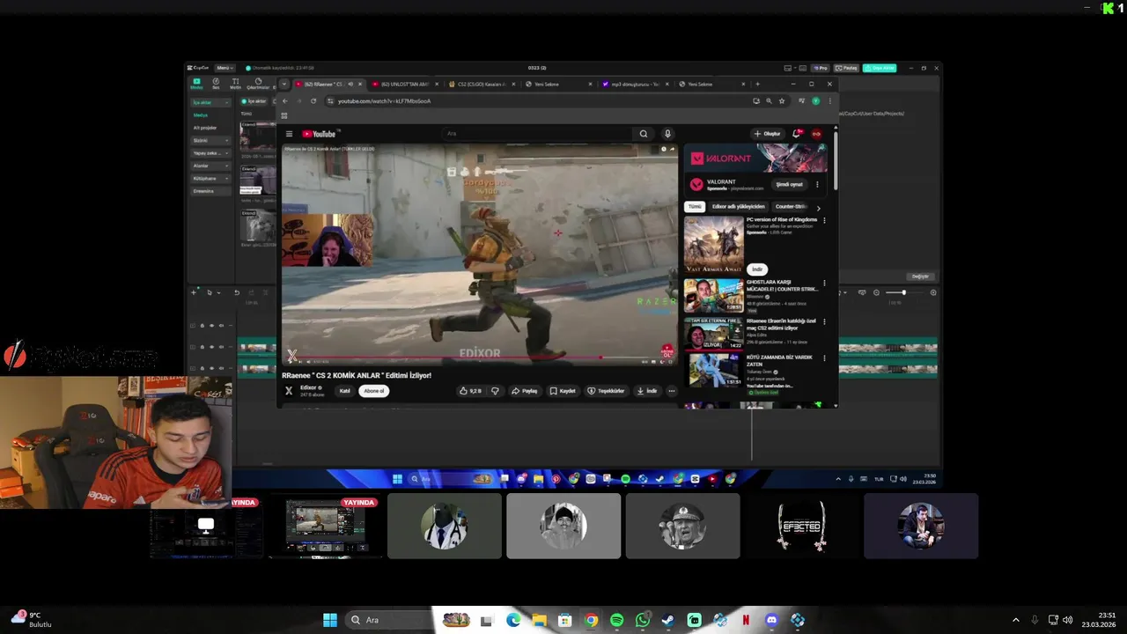
Task: Like the video with 9,2 B likes
Action: [470, 391]
